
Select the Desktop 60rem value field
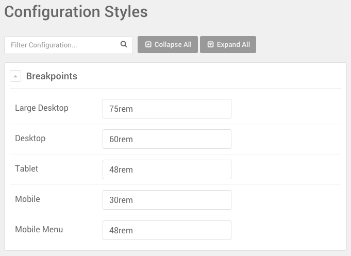[x=166, y=139]
